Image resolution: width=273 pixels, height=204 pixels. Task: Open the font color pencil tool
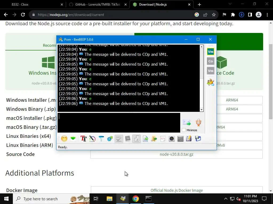tap(93, 139)
